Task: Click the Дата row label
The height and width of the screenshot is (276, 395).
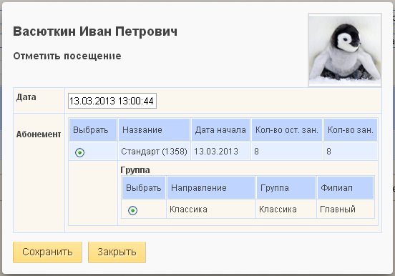Action: tap(26, 97)
